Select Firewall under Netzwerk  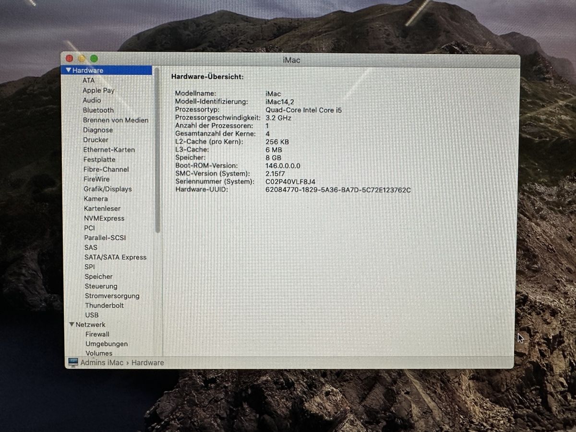[x=97, y=334]
